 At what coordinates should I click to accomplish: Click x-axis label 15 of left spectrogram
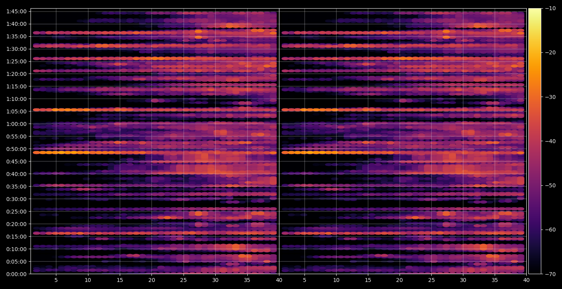coord(120,280)
